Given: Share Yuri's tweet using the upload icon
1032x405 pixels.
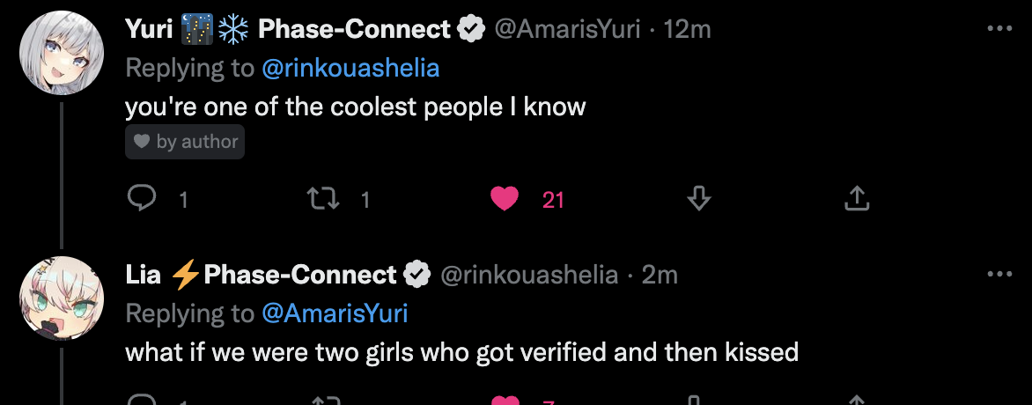Looking at the screenshot, I should pyautogui.click(x=857, y=199).
